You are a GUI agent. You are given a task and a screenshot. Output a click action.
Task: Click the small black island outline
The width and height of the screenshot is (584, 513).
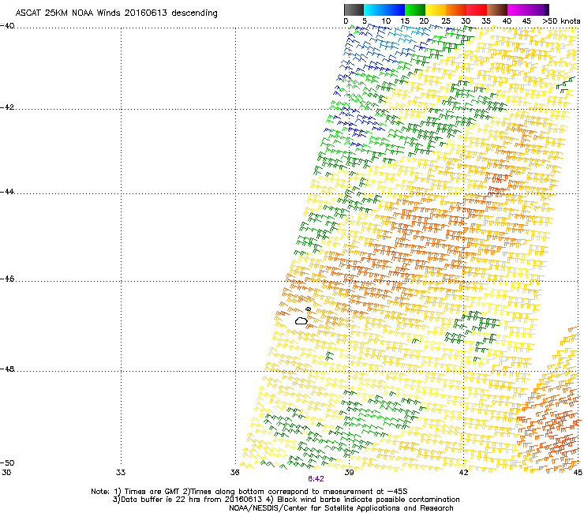(308, 309)
